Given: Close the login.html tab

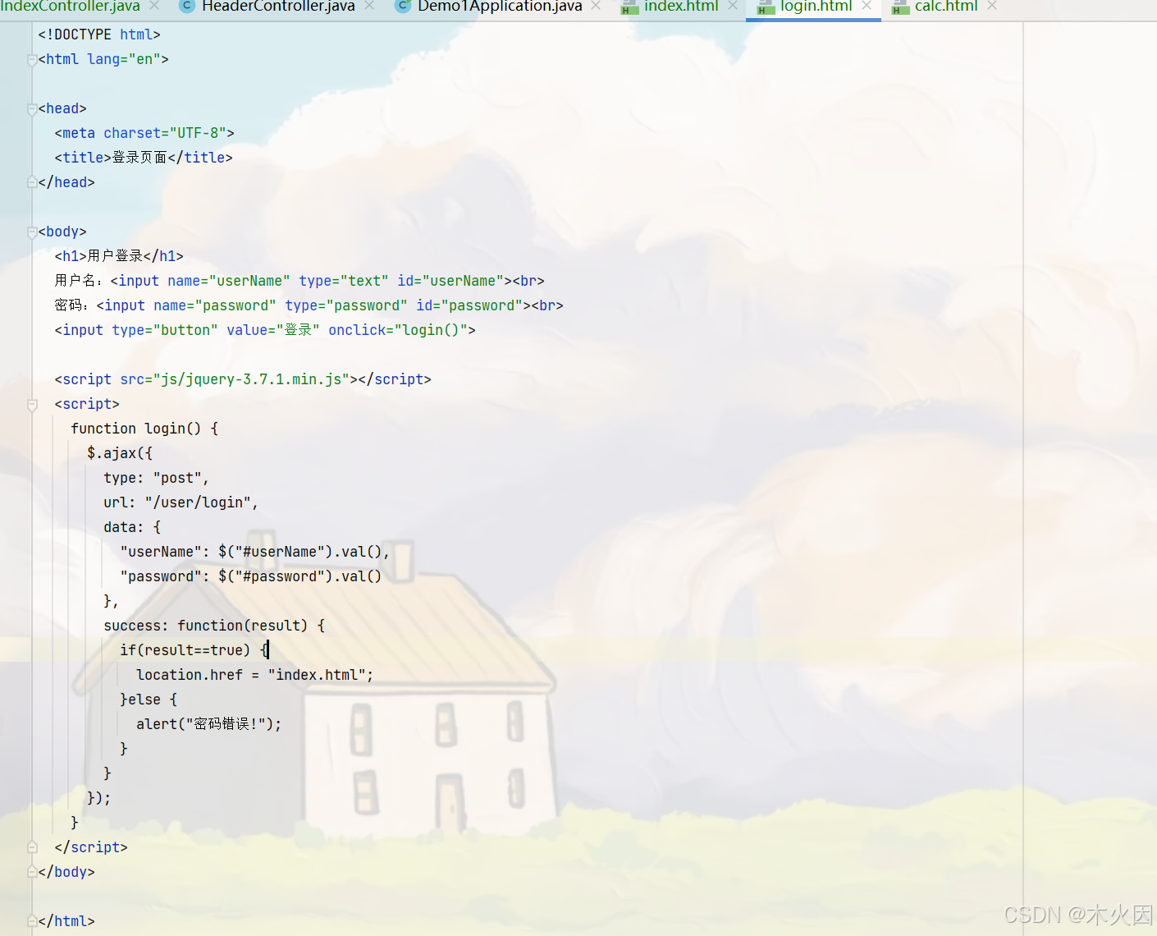Looking at the screenshot, I should (x=867, y=6).
